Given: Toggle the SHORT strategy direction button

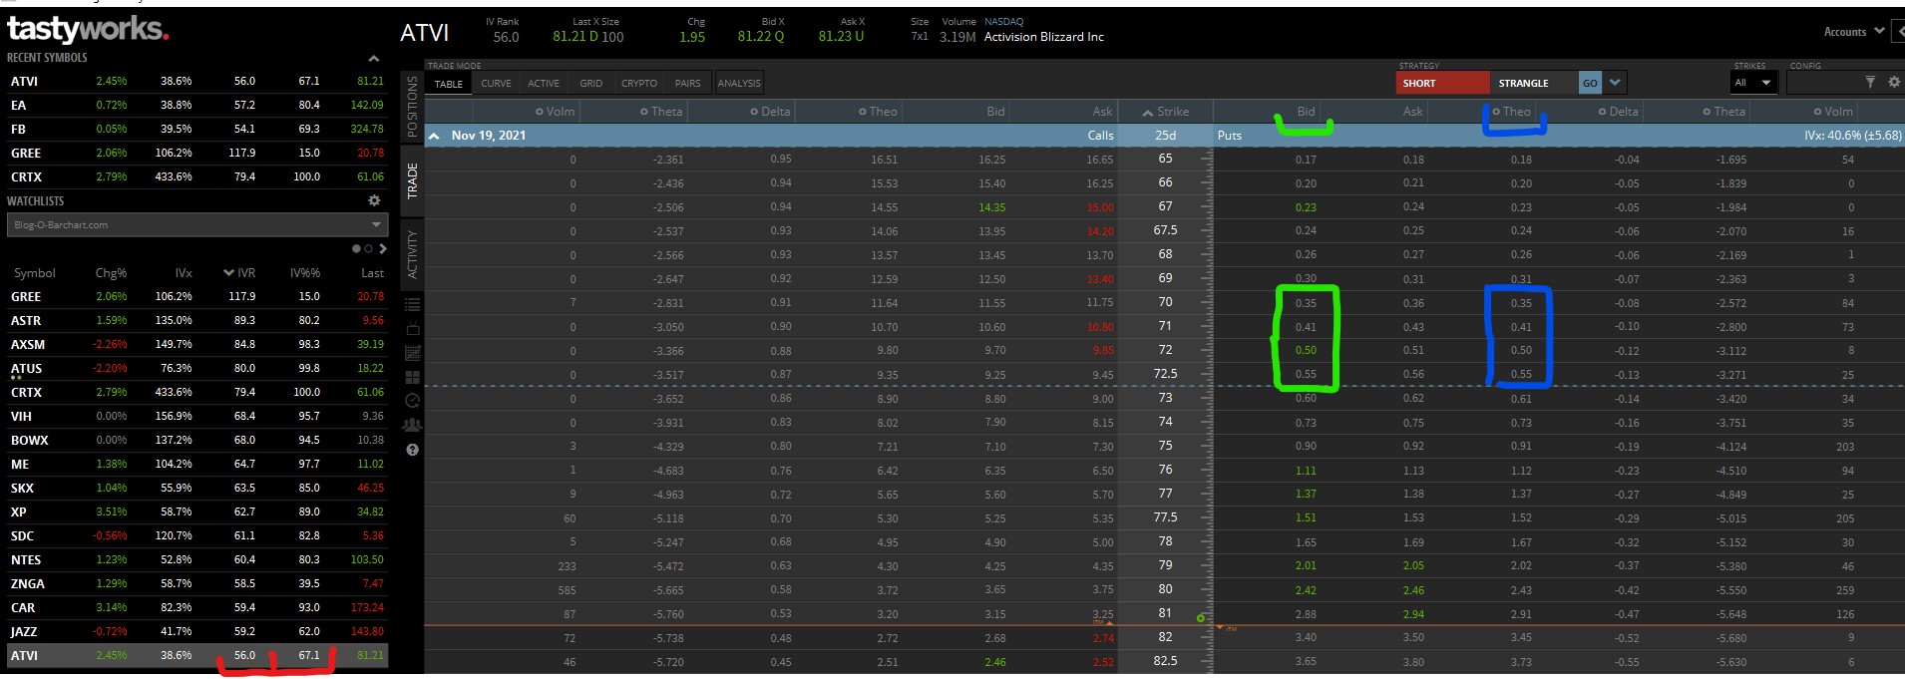Looking at the screenshot, I should click(x=1443, y=83).
